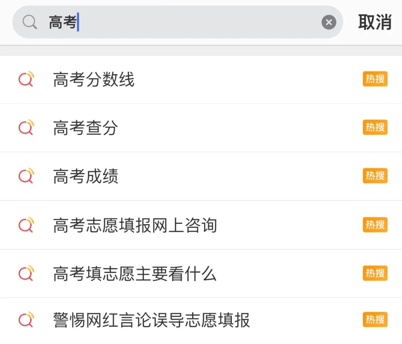Open the suggestion 高考志愿填报网上咨询
The image size is (402, 344).
pos(135,225)
